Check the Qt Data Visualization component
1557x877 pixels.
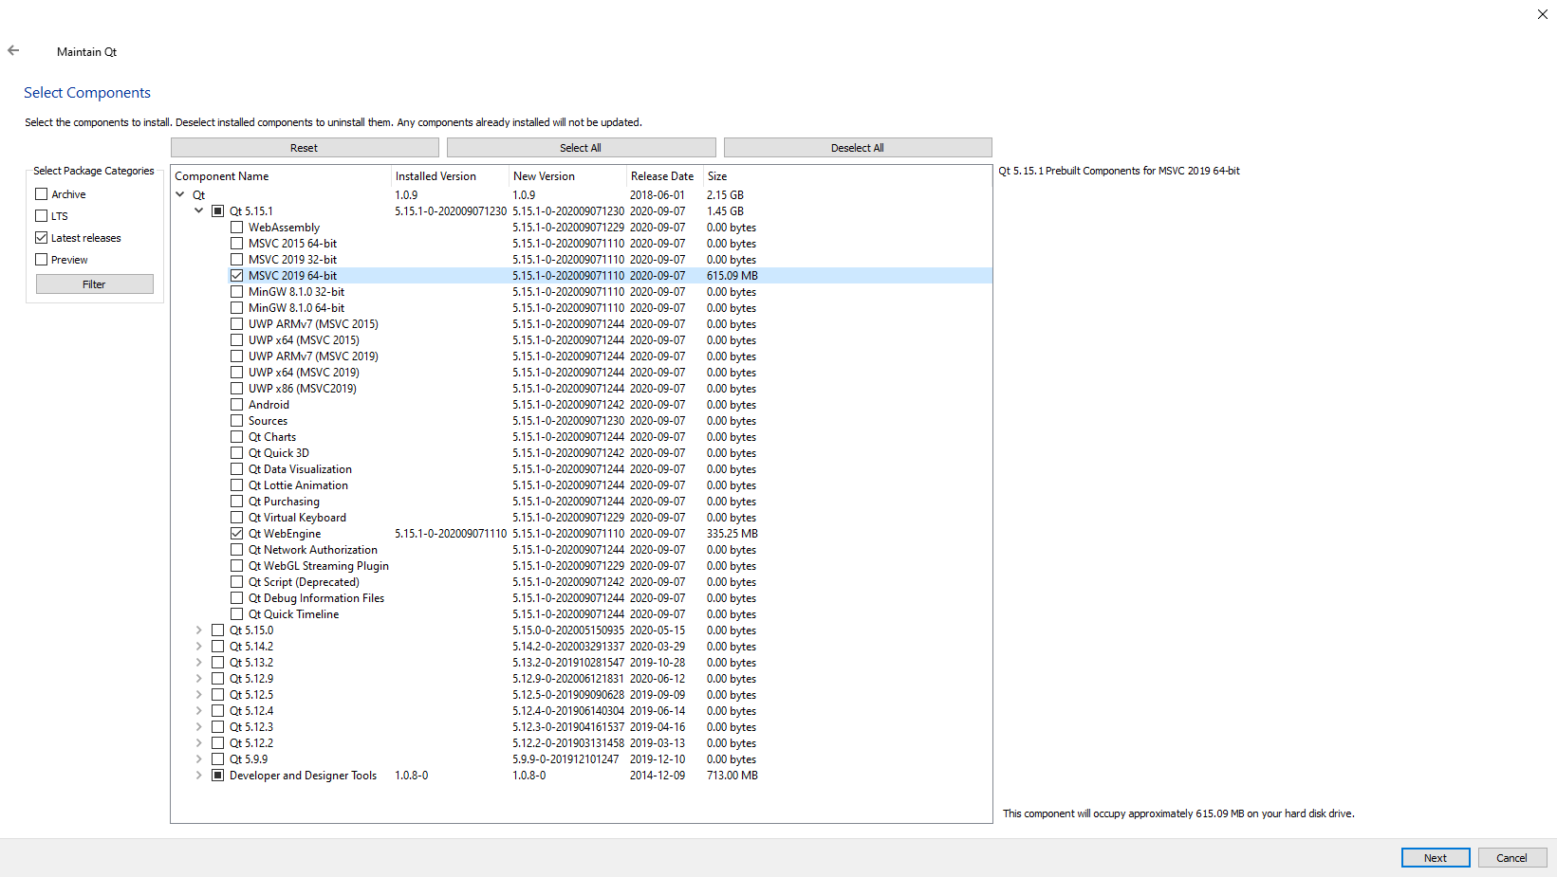pos(237,468)
